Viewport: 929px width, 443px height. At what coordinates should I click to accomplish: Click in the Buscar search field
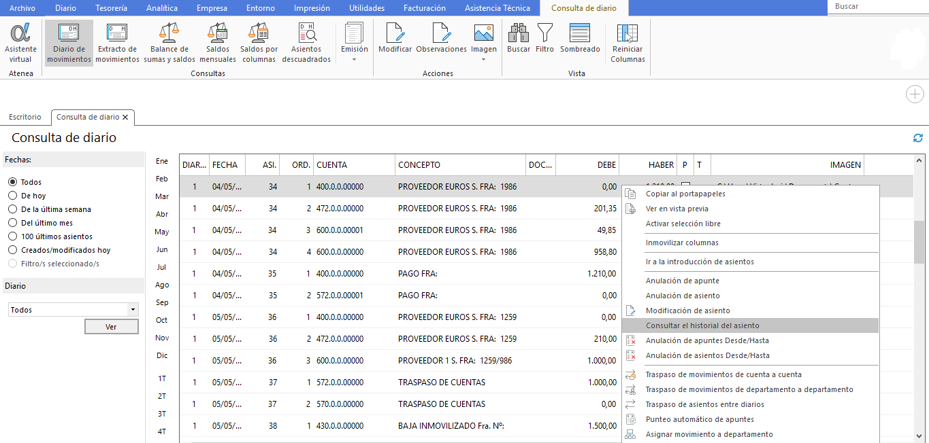point(878,7)
